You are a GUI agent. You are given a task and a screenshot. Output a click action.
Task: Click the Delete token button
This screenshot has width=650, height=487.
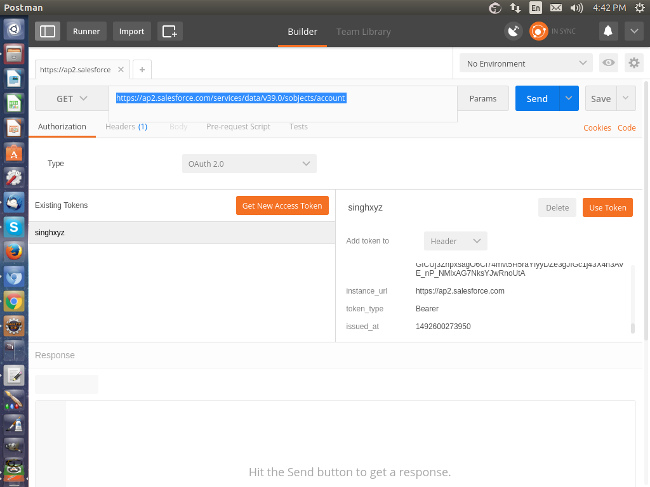(557, 207)
